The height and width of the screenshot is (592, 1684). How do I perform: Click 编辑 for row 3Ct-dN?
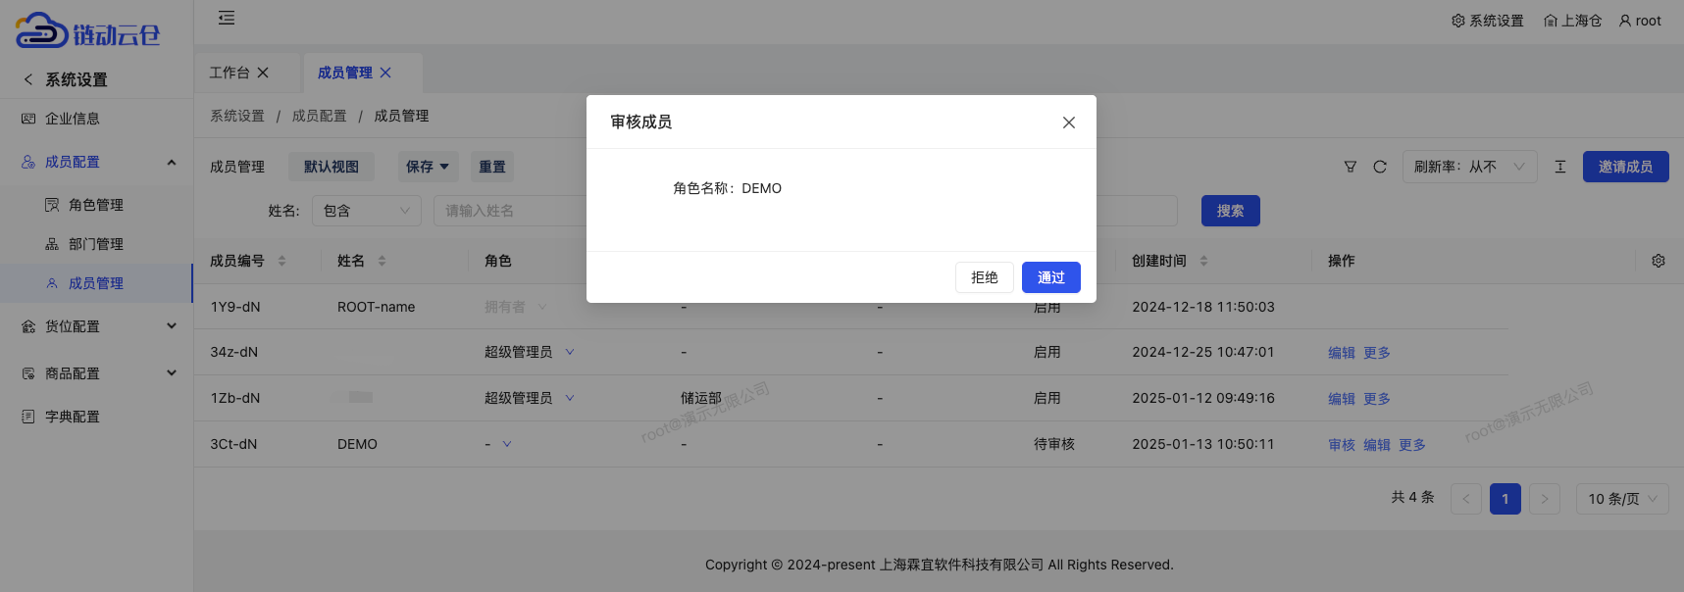pos(1377,445)
